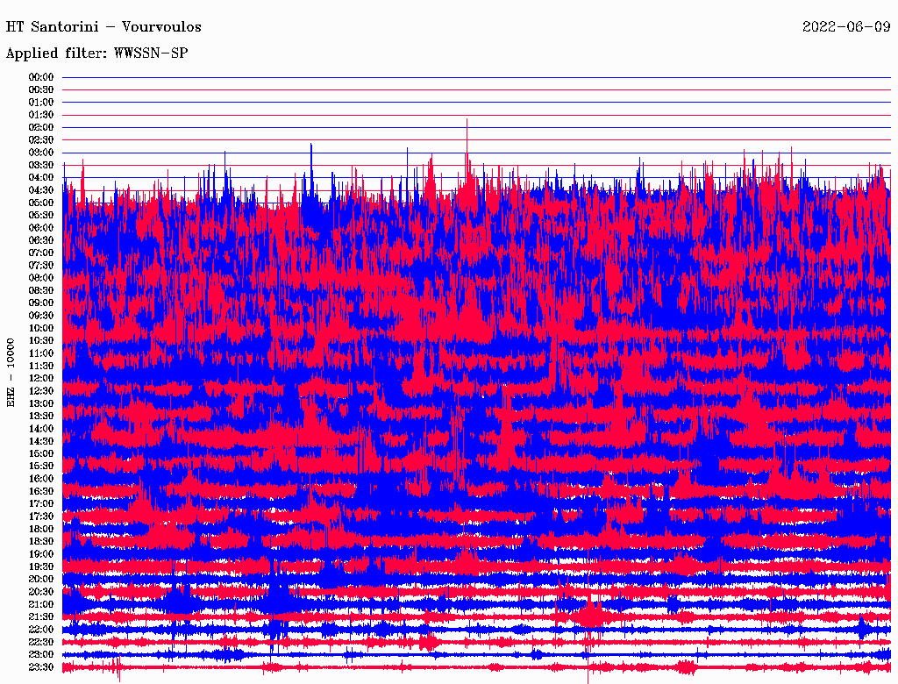This screenshot has height=684, width=898.
Task: Click the EHZ – 10000 vertical axis label
Action: 11,372
